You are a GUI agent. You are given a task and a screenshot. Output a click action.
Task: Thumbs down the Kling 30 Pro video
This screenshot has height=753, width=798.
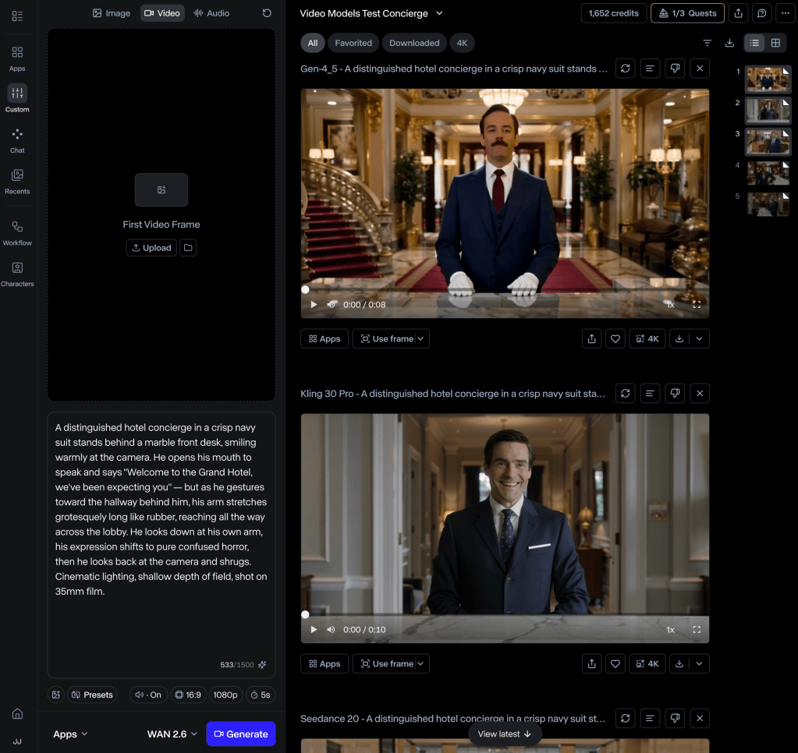(675, 394)
